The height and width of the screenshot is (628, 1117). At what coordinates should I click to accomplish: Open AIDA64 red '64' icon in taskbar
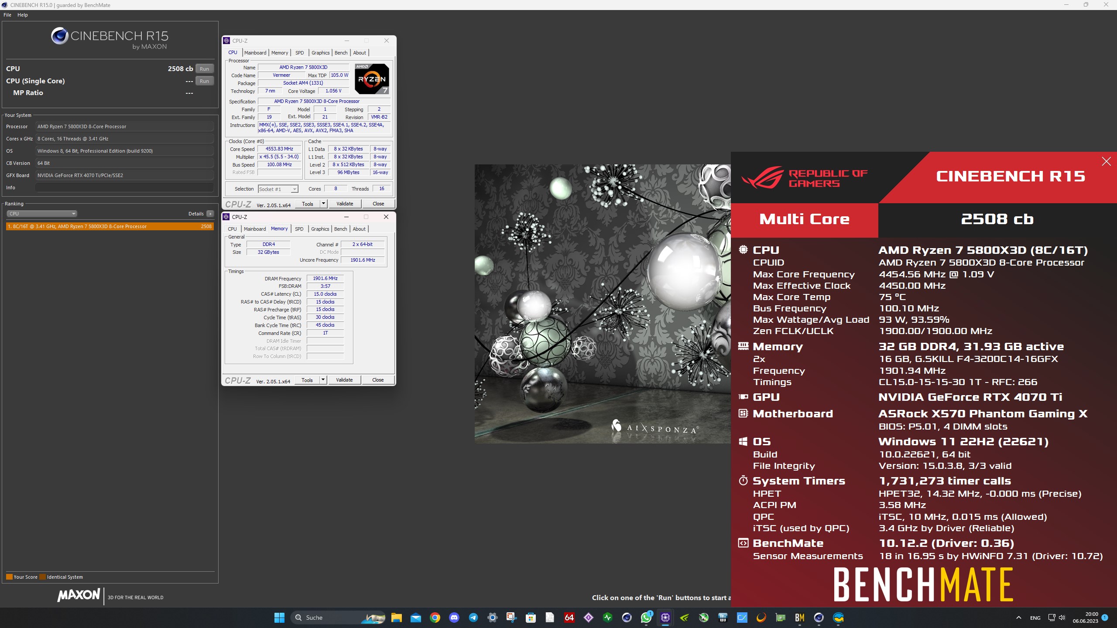pyautogui.click(x=569, y=618)
